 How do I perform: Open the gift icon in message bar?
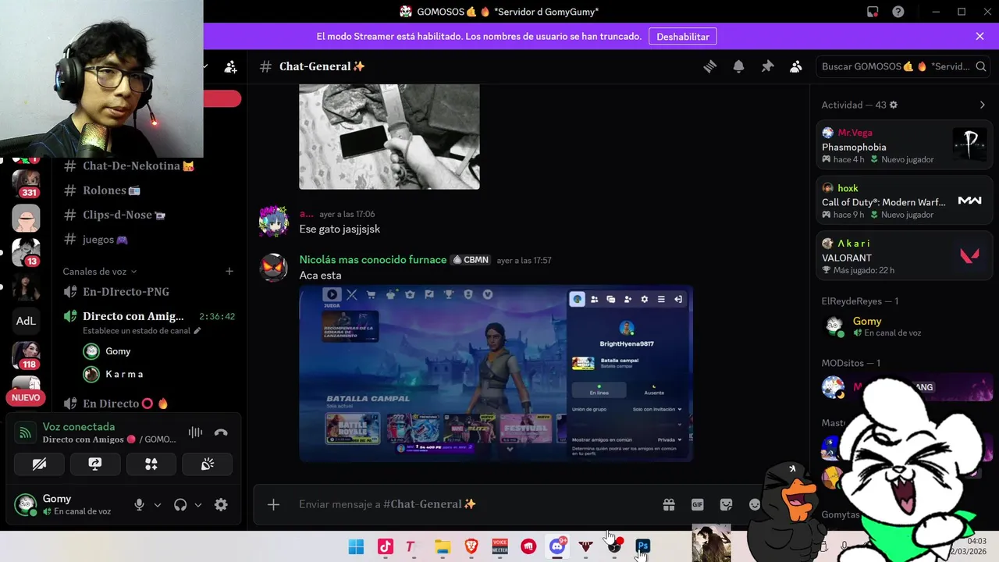[669, 505]
